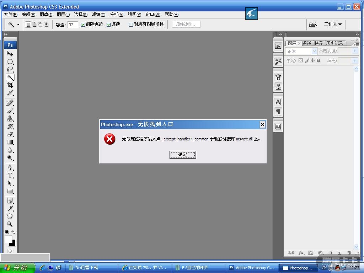
Task: Select the Notes tool
Action: (x=10, y=200)
